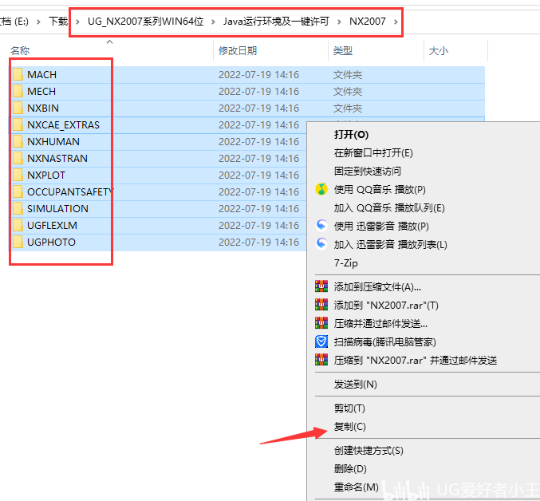Go to UG_NX2007系列WIN64位 breadcrumb

[146, 22]
